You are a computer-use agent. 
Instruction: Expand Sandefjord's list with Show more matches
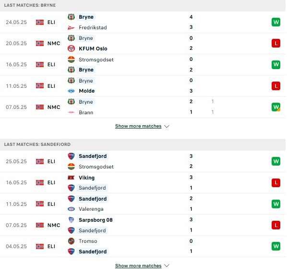click(x=138, y=266)
